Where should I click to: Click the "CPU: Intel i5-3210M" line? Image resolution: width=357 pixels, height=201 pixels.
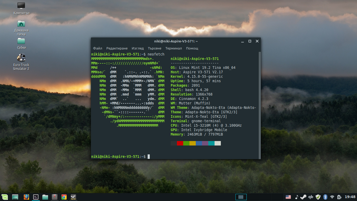206,126
